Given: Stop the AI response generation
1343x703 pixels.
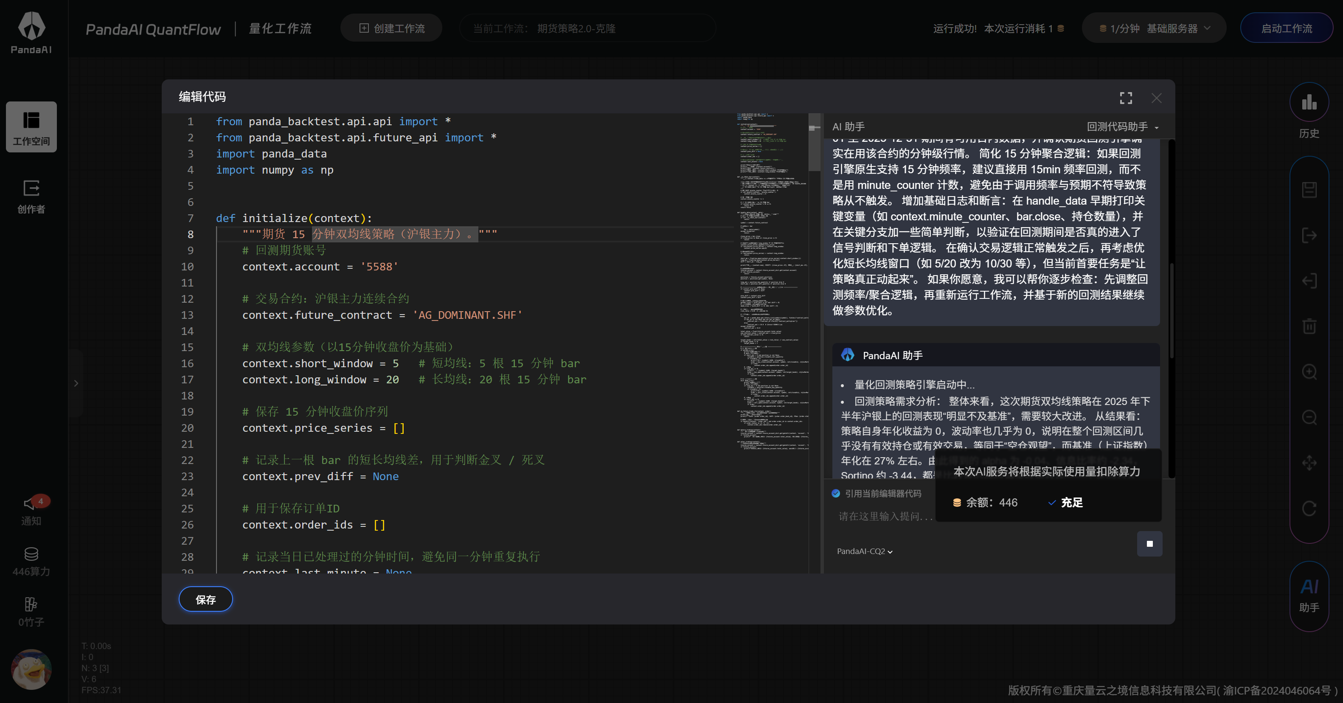Looking at the screenshot, I should pos(1149,544).
